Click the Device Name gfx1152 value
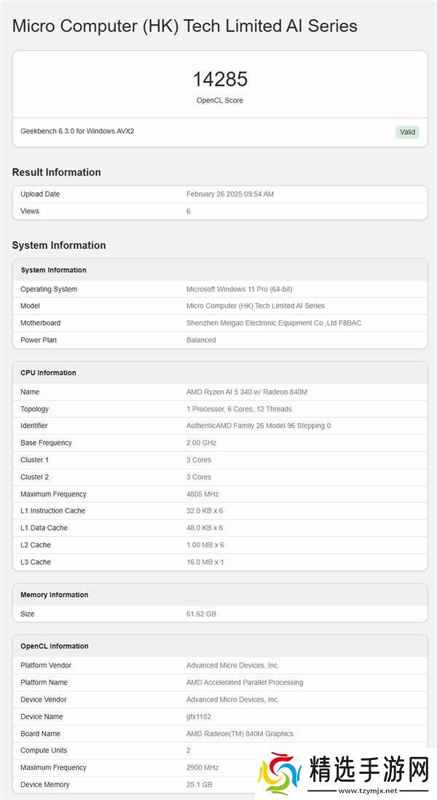This screenshot has width=437, height=800. [198, 716]
